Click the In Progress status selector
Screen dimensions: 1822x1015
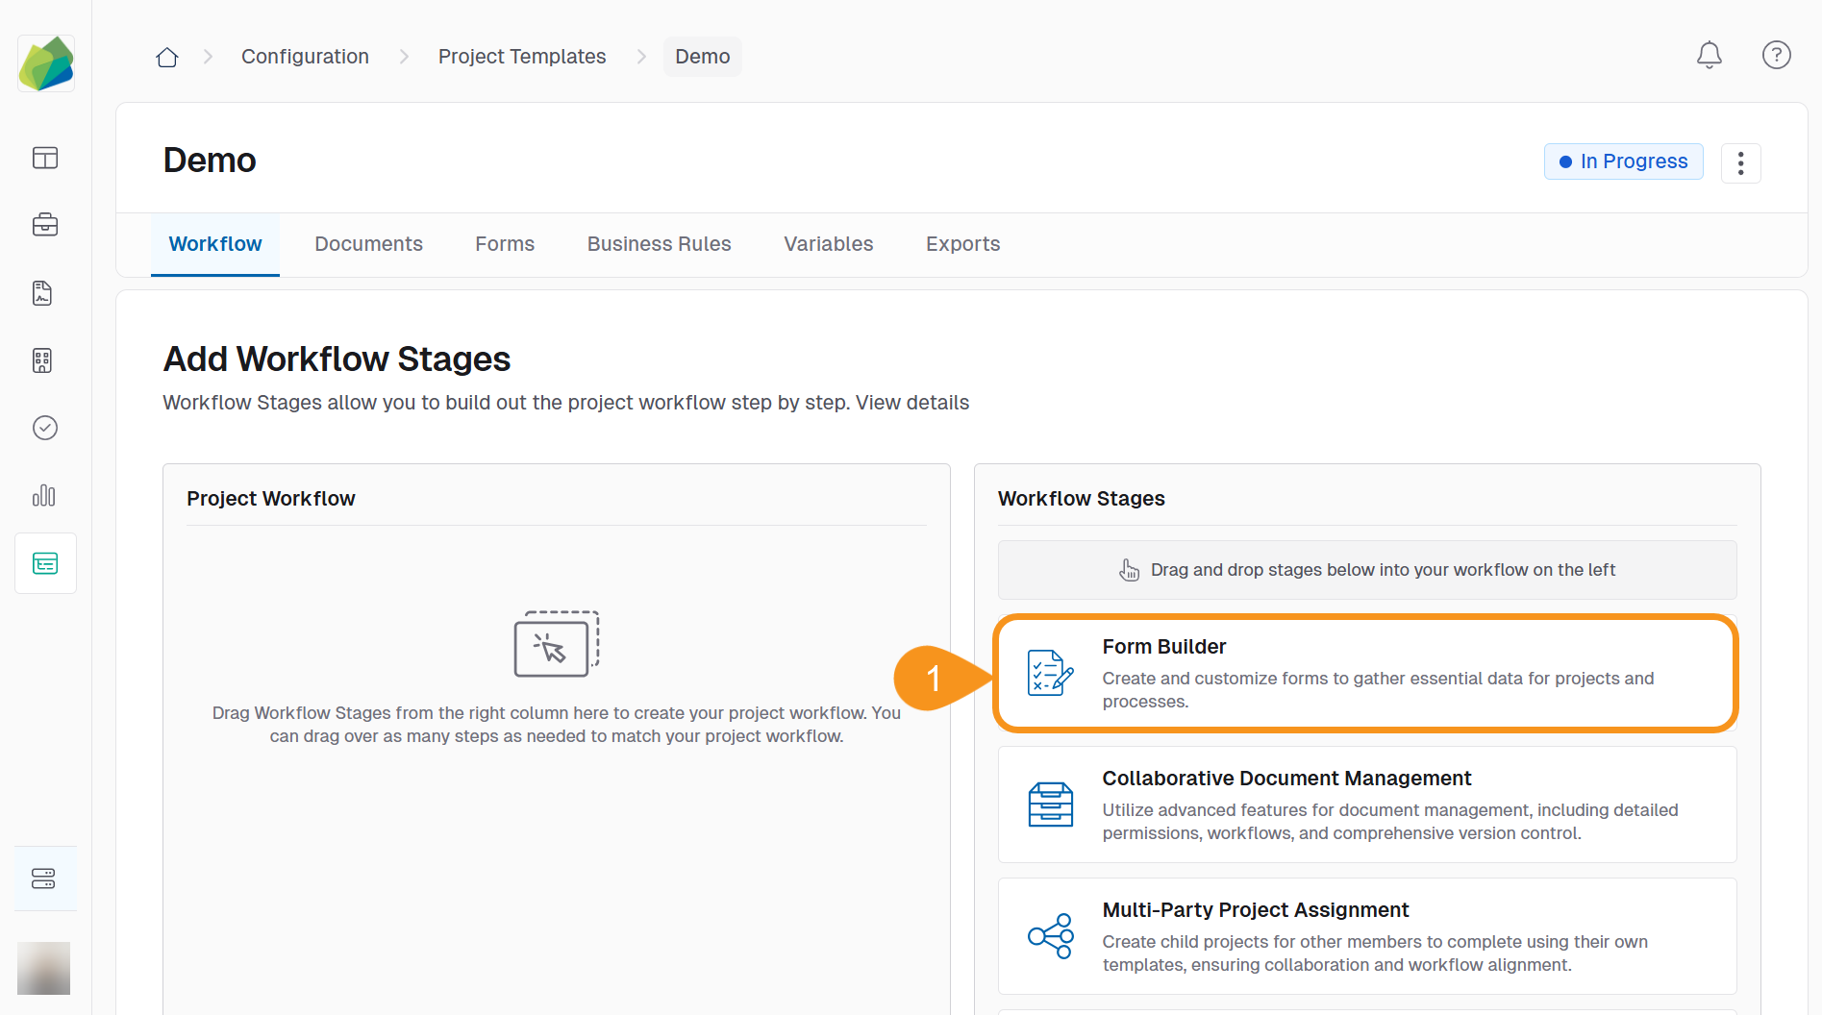pyautogui.click(x=1623, y=161)
